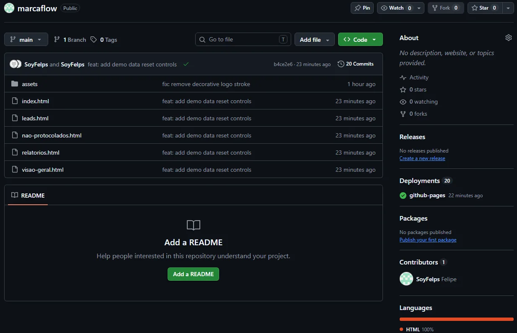Click the tag icon beside 0 Tags
The image size is (517, 333).
click(93, 40)
